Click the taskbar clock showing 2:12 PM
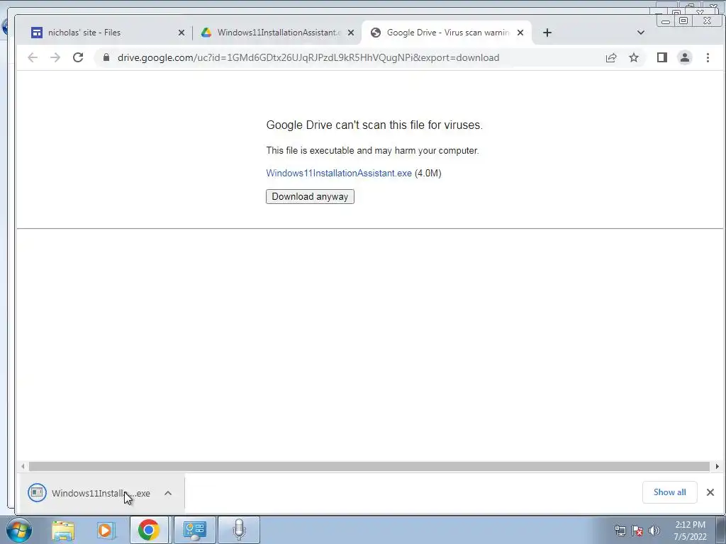 [690, 531]
